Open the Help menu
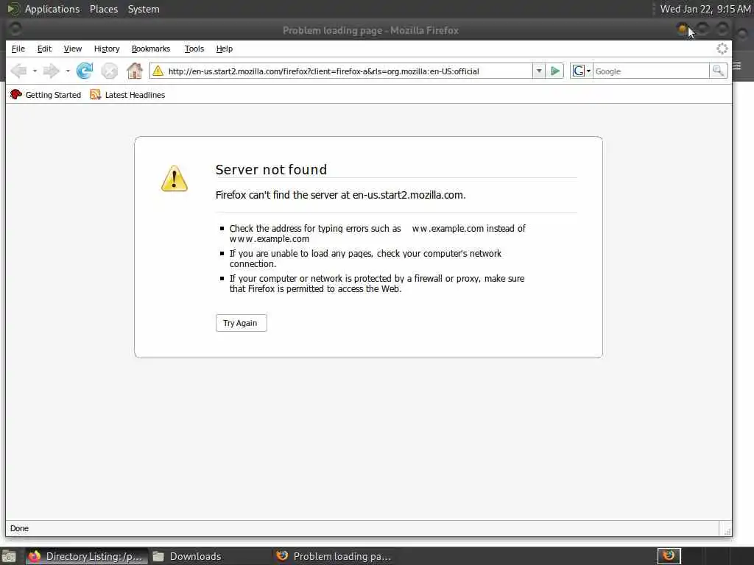 225,49
